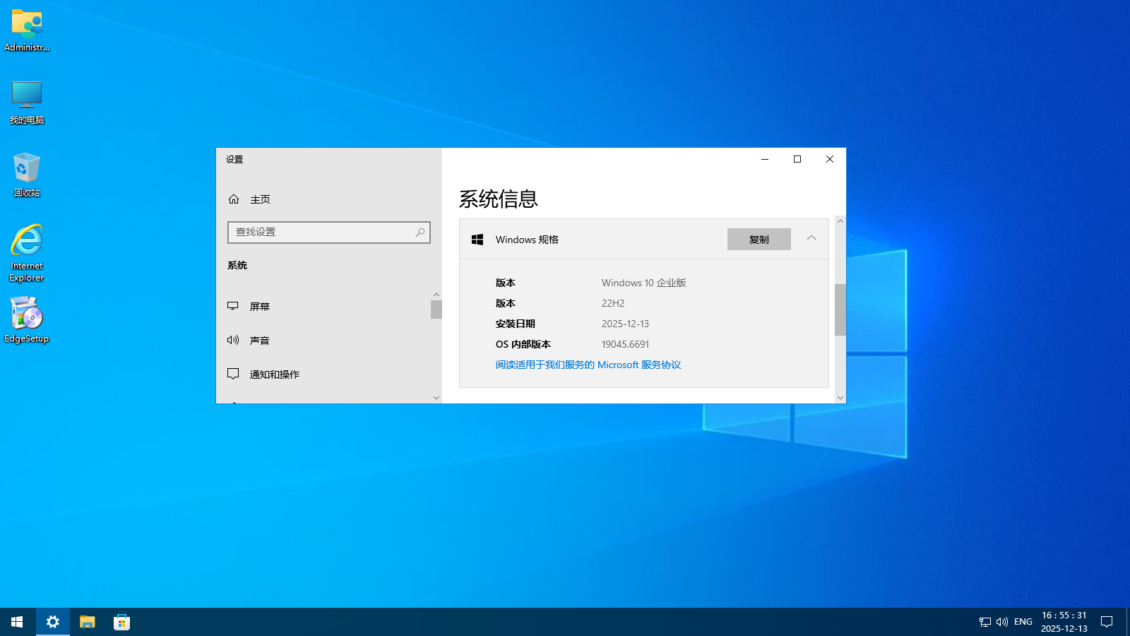Open the Administrator folder desktop icon
Viewport: 1130px width, 636px height.
pos(27,30)
